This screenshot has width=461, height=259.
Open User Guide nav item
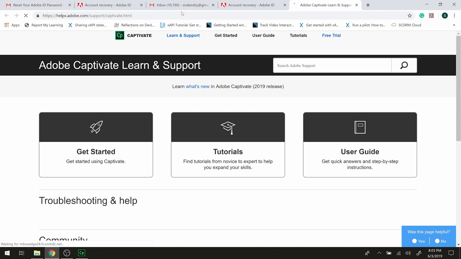click(263, 35)
